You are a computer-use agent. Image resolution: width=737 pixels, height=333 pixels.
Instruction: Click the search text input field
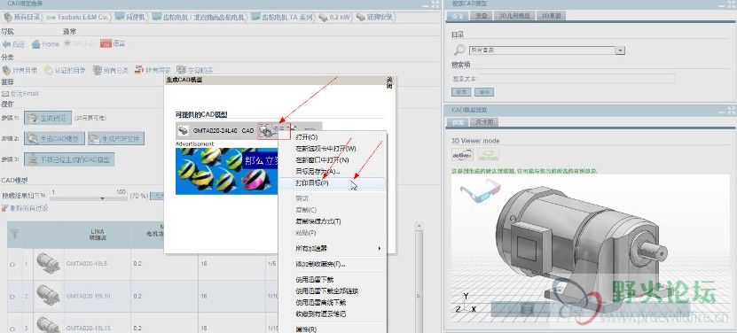pos(577,79)
